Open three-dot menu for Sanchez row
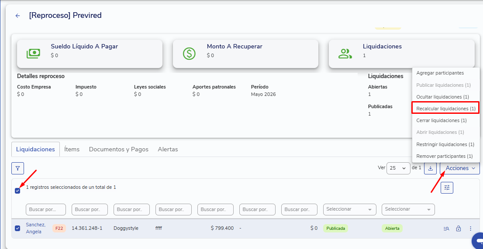Viewport: 483px width, 249px height. (470, 229)
